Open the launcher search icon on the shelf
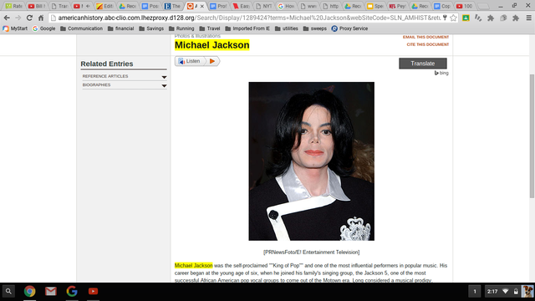The height and width of the screenshot is (301, 535). [8, 292]
